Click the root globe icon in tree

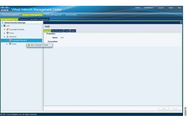(4, 26)
